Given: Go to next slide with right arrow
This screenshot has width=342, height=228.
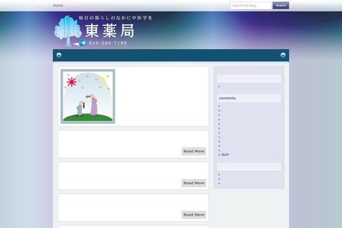Looking at the screenshot, I should click(283, 55).
